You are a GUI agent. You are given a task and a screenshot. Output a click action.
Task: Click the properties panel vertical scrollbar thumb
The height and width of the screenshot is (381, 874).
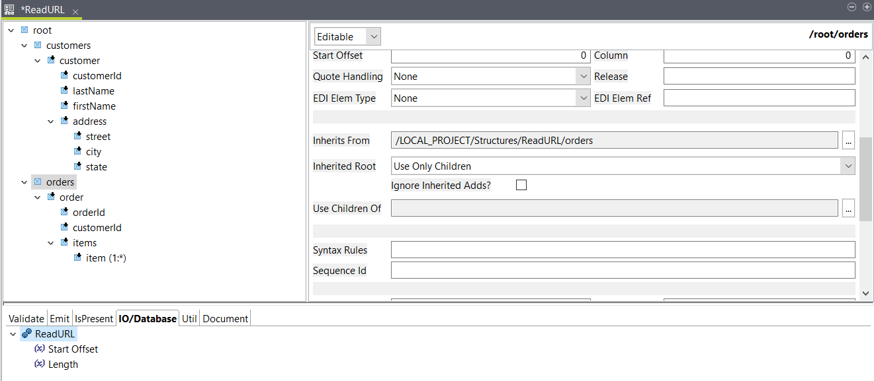865,180
